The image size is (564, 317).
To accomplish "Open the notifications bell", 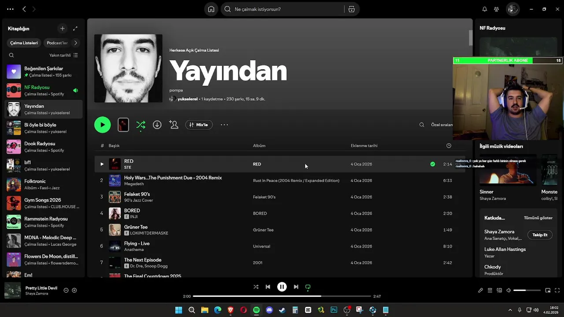I will tap(485, 9).
